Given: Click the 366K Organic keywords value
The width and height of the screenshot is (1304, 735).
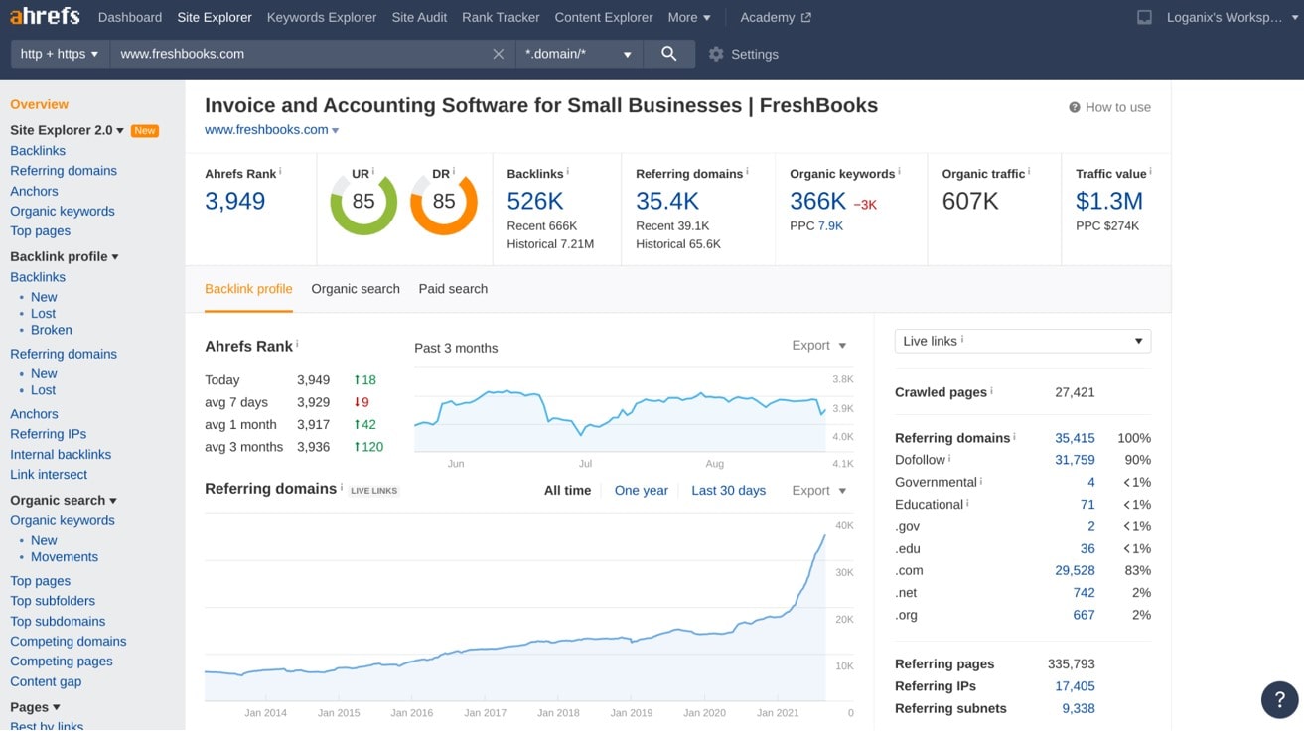Looking at the screenshot, I should tap(817, 201).
